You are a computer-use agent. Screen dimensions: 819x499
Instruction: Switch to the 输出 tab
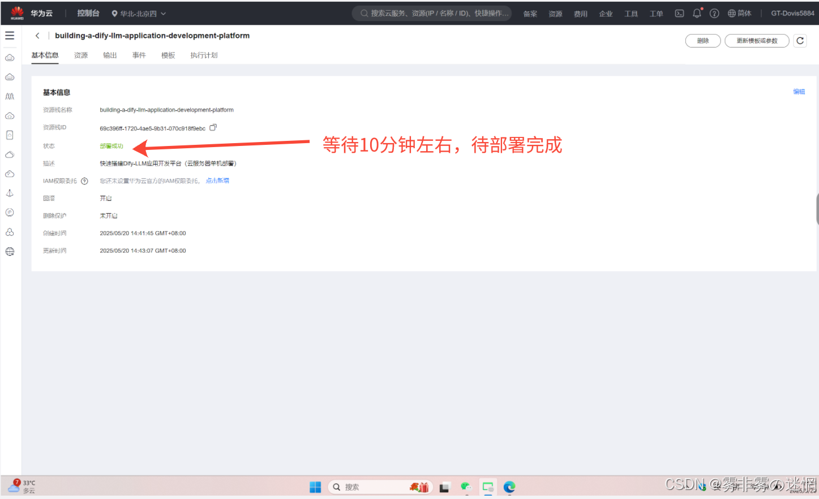coord(110,55)
